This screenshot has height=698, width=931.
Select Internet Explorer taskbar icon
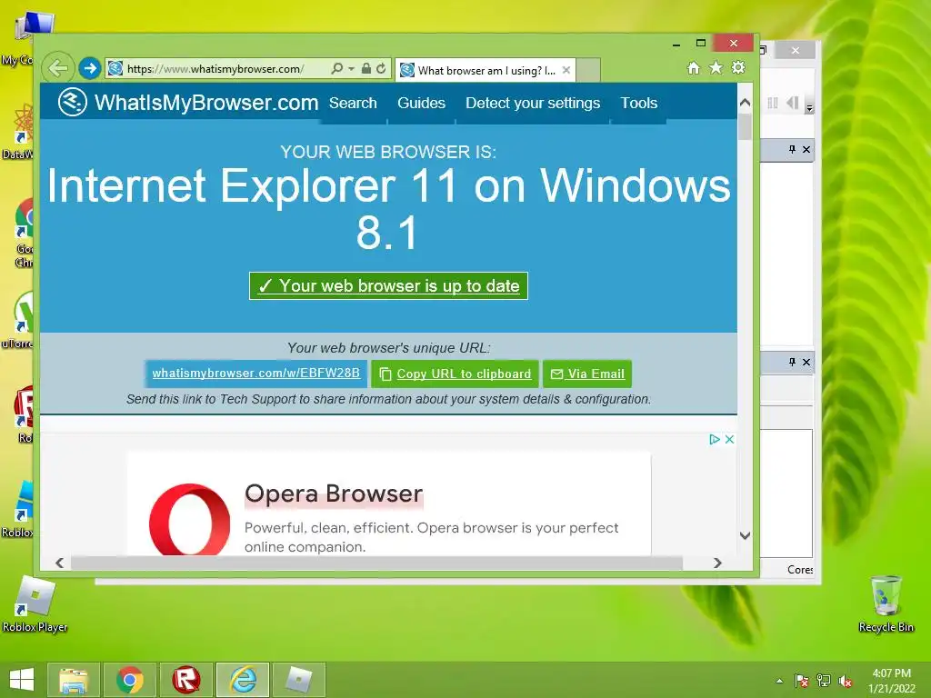tap(242, 680)
